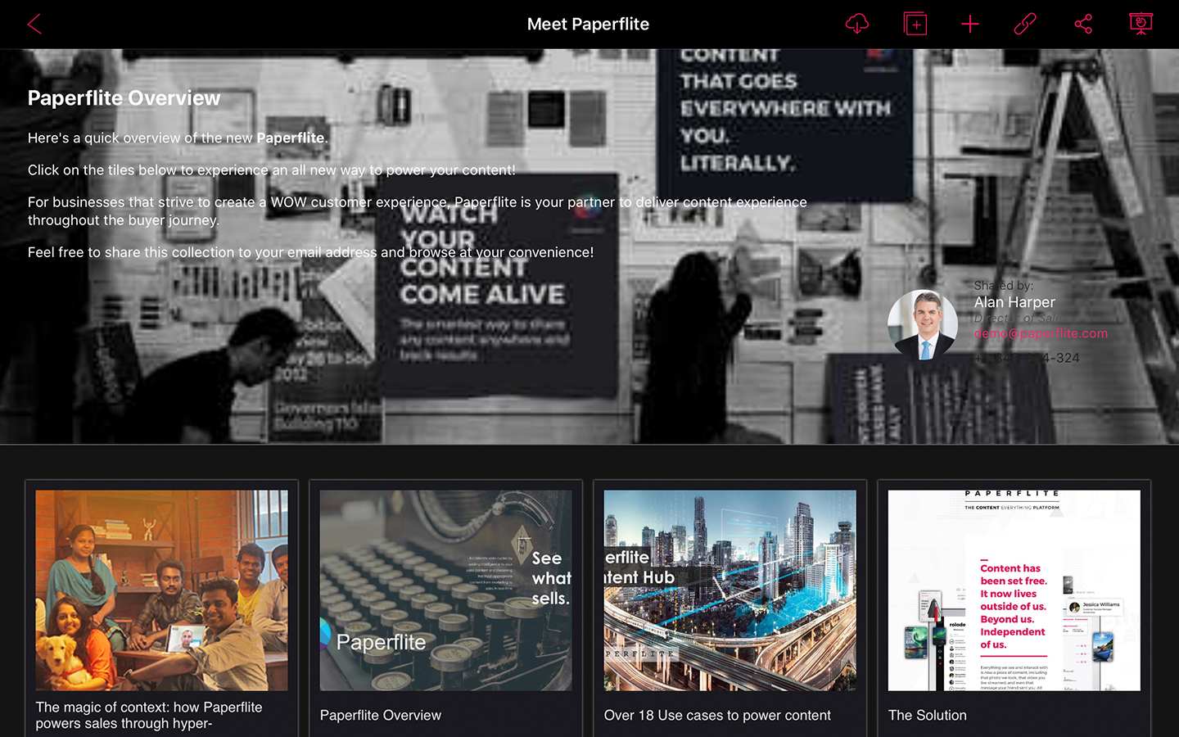Tap the back arrow icon
Image resolution: width=1179 pixels, height=737 pixels.
(x=34, y=24)
